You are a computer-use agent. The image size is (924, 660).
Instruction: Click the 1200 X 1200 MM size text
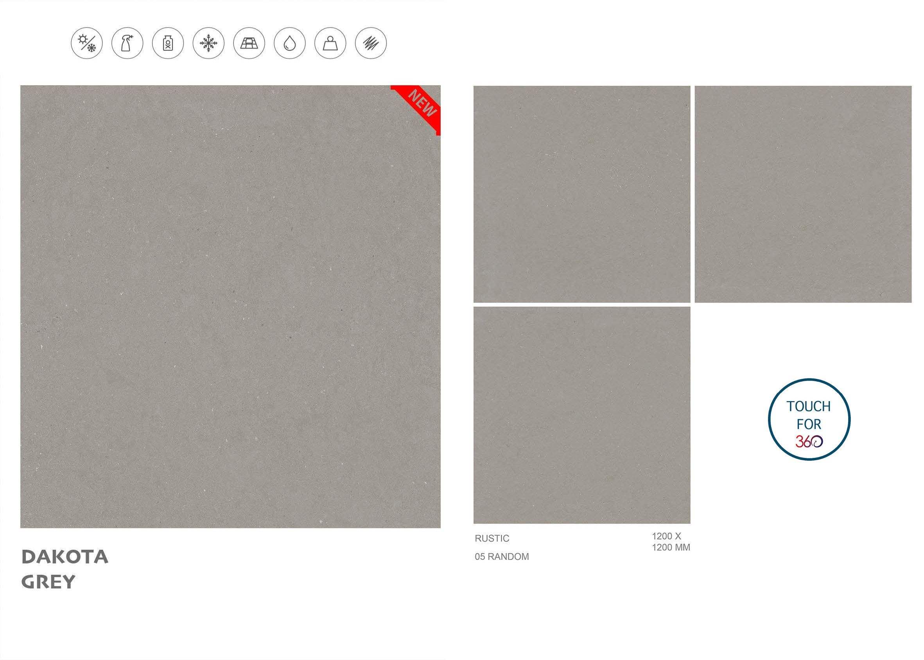pyautogui.click(x=671, y=542)
